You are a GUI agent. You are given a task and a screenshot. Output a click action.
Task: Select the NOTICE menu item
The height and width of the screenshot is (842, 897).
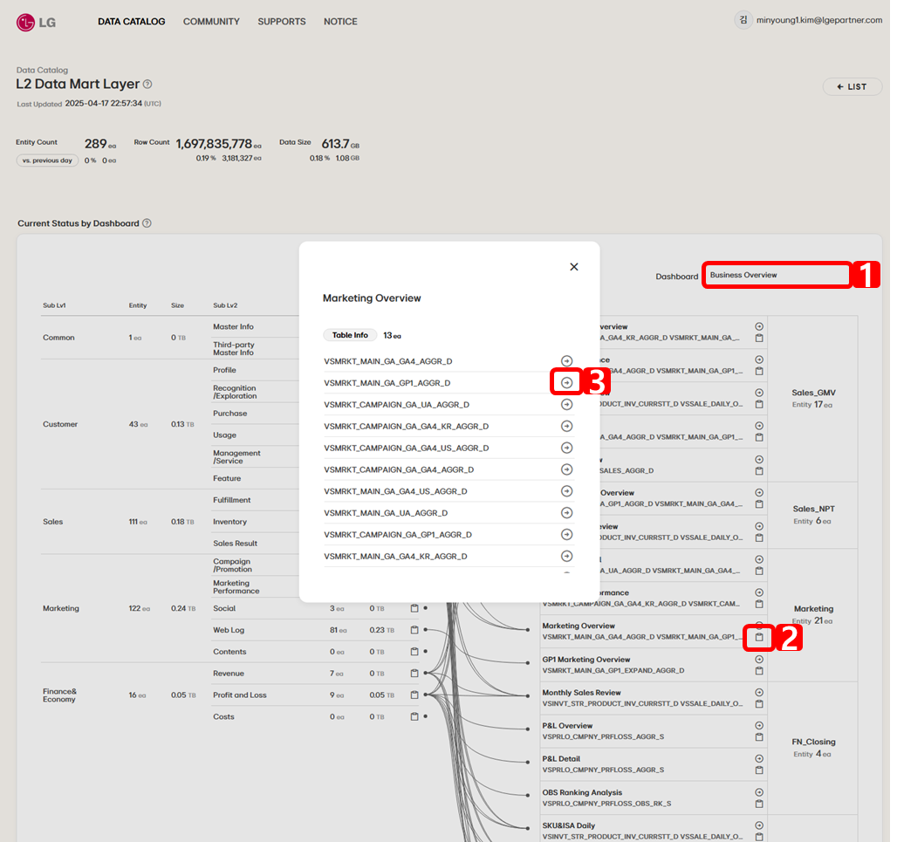pyautogui.click(x=340, y=22)
